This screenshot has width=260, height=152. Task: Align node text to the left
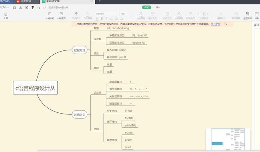click(x=111, y=18)
